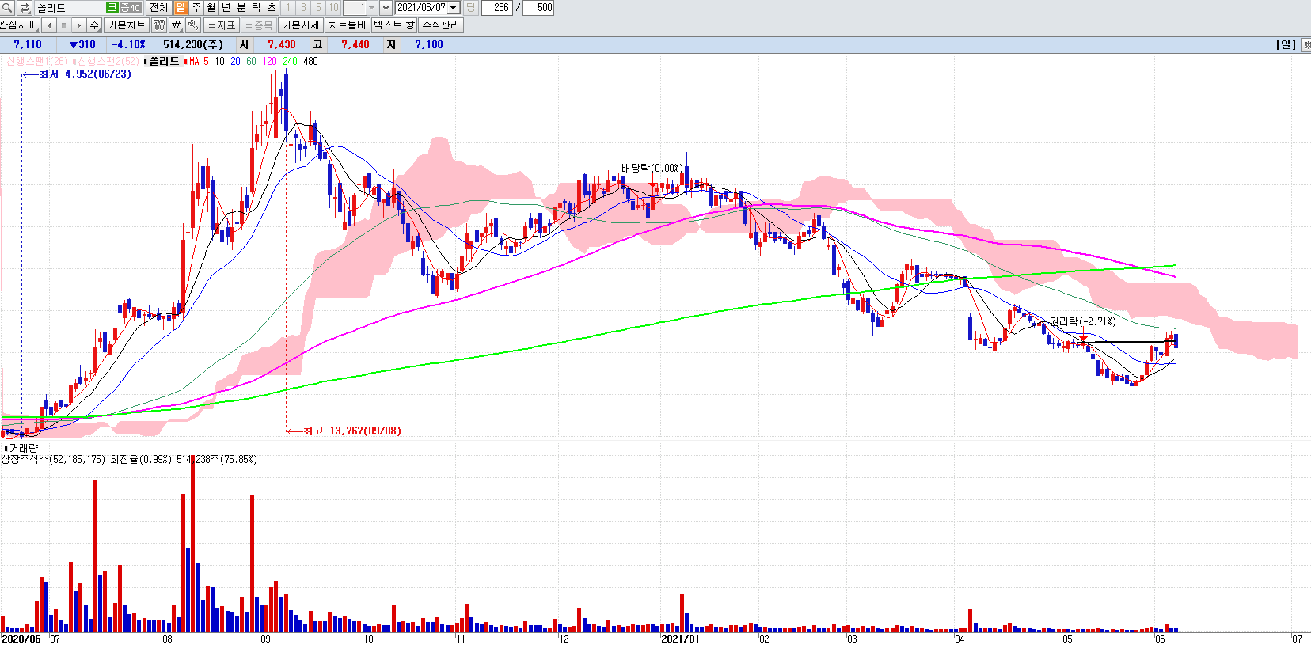Image resolution: width=1311 pixels, height=645 pixels.
Task: Click the 배당락(0.00%) annotation
Action: [x=651, y=168]
